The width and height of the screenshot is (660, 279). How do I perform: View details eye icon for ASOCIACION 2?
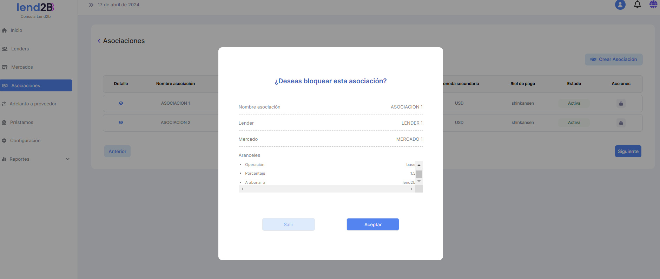tap(121, 123)
